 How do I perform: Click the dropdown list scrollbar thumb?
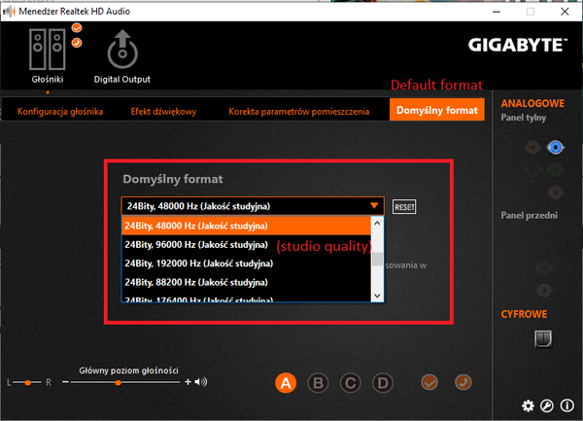(x=377, y=259)
